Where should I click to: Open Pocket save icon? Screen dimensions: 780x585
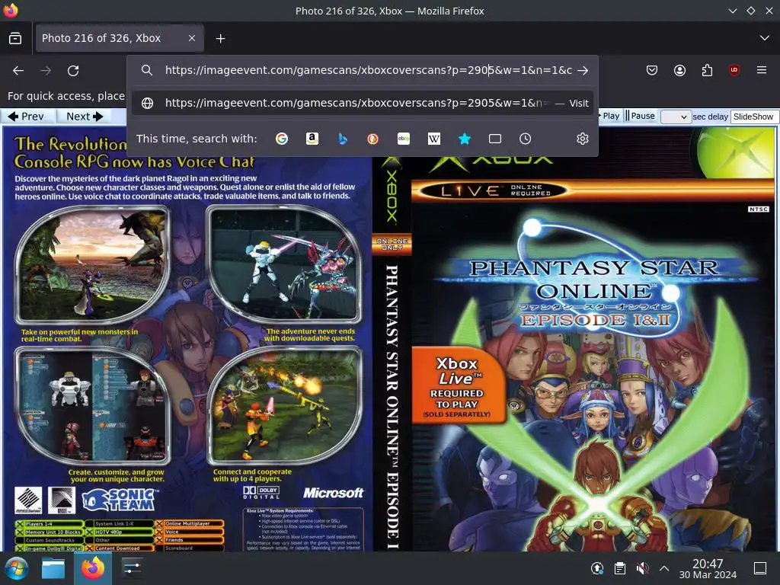click(652, 71)
